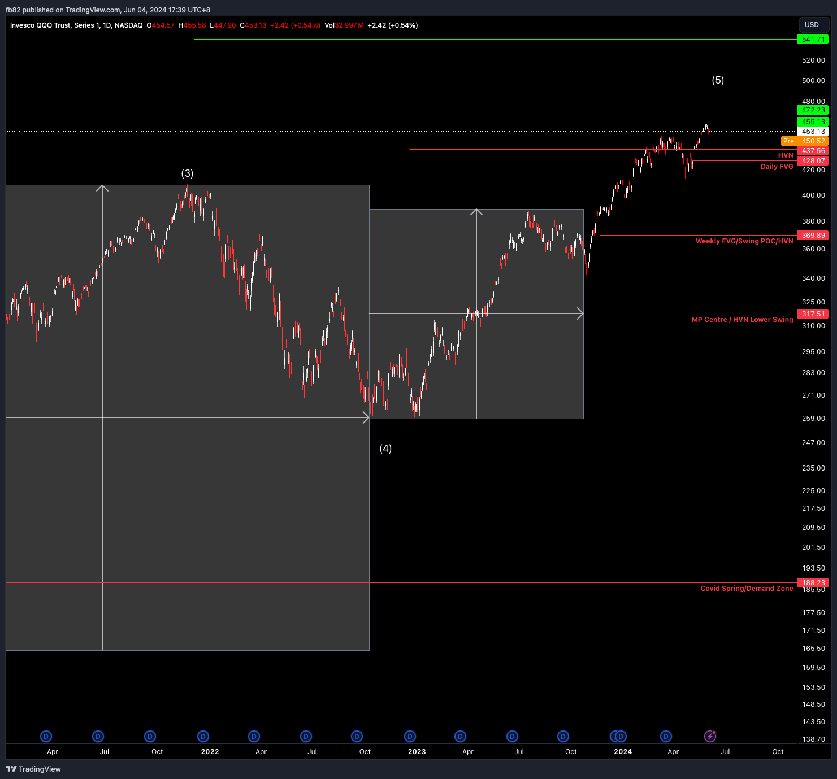The width and height of the screenshot is (837, 779).
Task: Select the 188.23 red price label
Action: point(813,583)
